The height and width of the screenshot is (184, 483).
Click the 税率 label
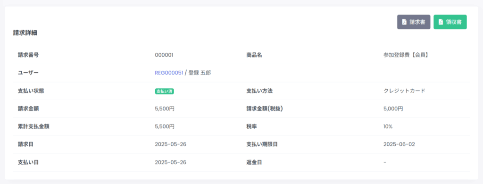[x=251, y=126]
